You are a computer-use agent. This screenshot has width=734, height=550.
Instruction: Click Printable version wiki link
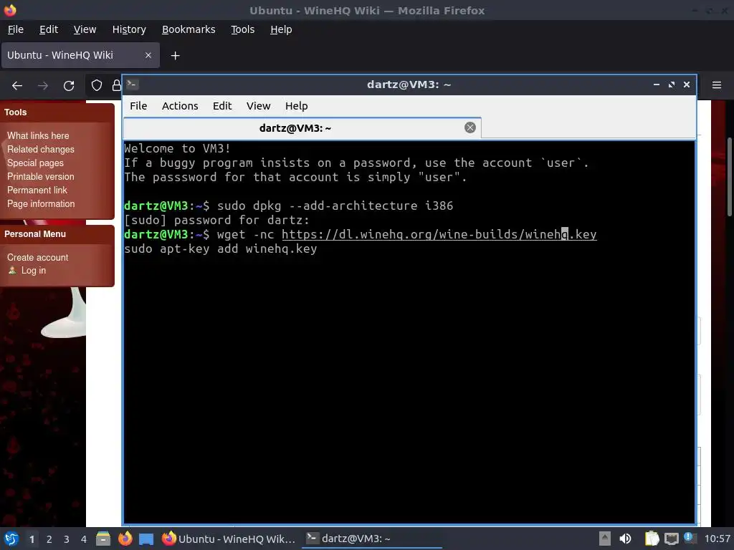pos(41,176)
